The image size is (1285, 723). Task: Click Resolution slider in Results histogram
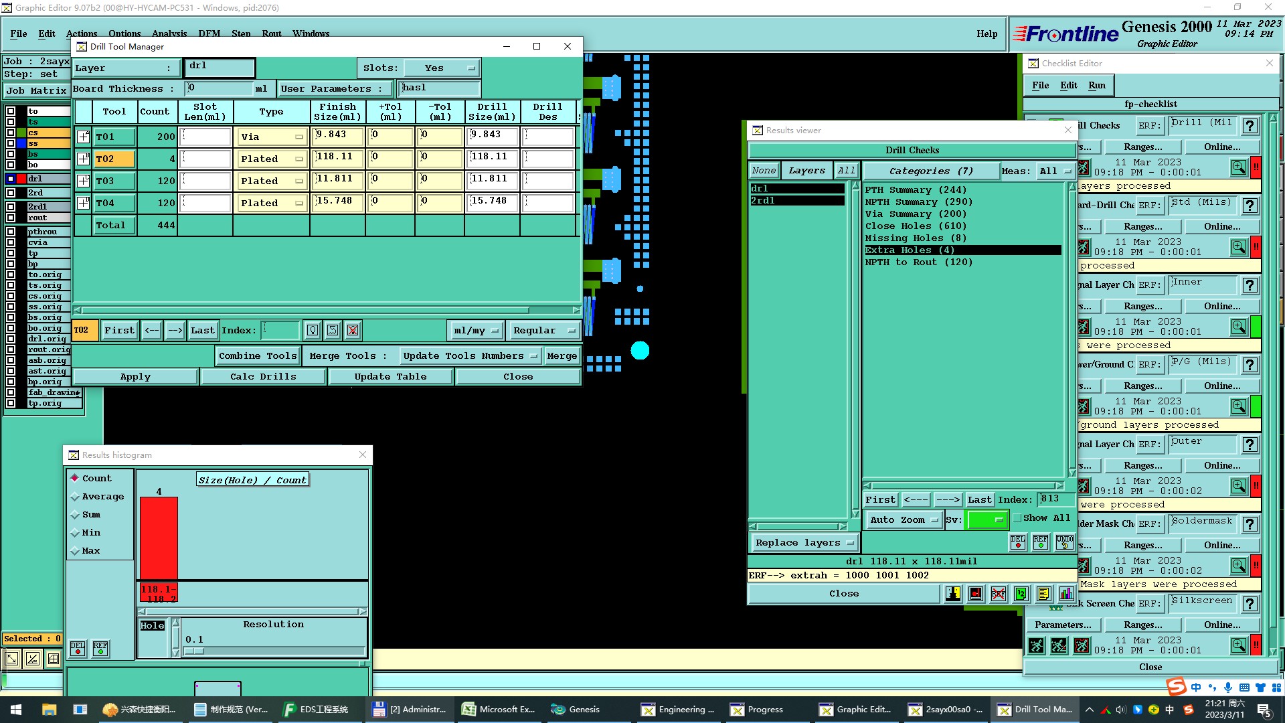click(x=274, y=651)
